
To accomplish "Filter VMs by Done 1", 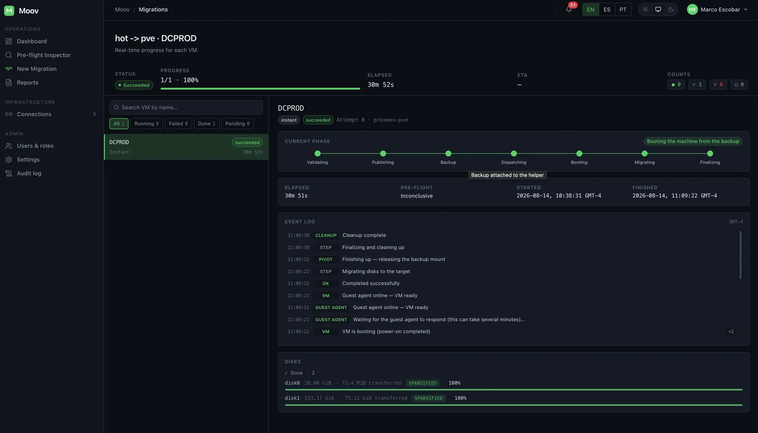I will tap(207, 124).
